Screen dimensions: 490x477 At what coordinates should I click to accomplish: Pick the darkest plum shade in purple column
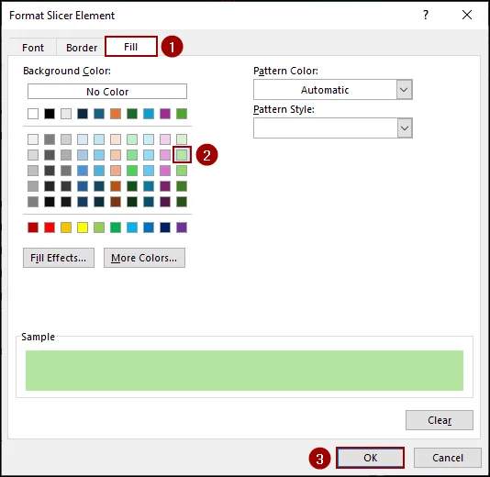click(x=165, y=202)
